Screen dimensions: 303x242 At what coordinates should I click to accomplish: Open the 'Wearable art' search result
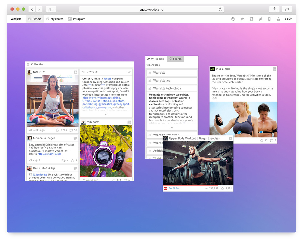[172, 81]
